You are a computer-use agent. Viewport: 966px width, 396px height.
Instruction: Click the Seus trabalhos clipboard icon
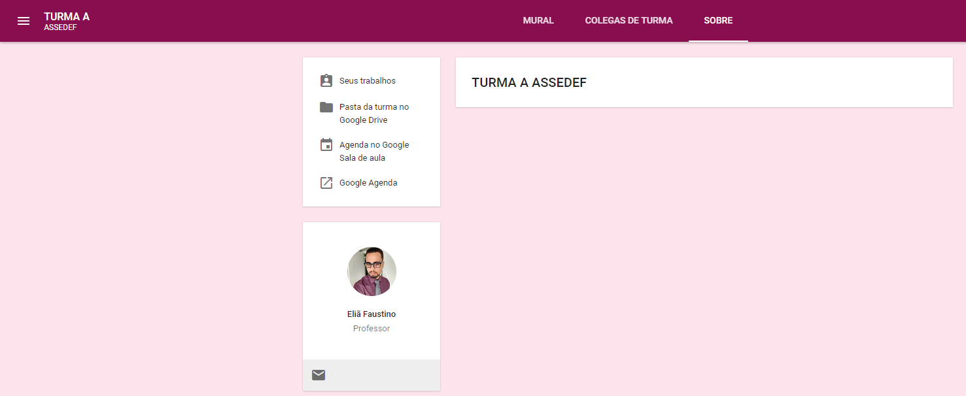click(326, 81)
